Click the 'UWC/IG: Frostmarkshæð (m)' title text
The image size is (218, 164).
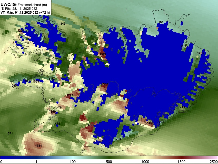24,5
